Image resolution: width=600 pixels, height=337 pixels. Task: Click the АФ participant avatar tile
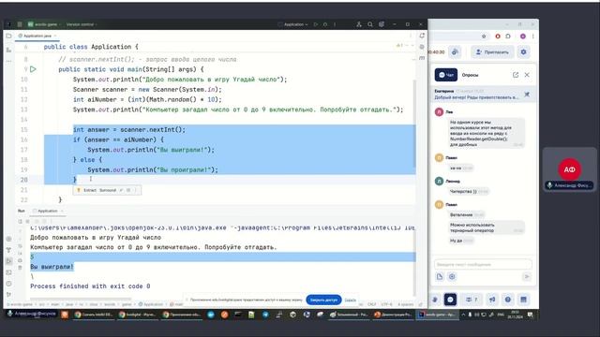click(x=569, y=169)
